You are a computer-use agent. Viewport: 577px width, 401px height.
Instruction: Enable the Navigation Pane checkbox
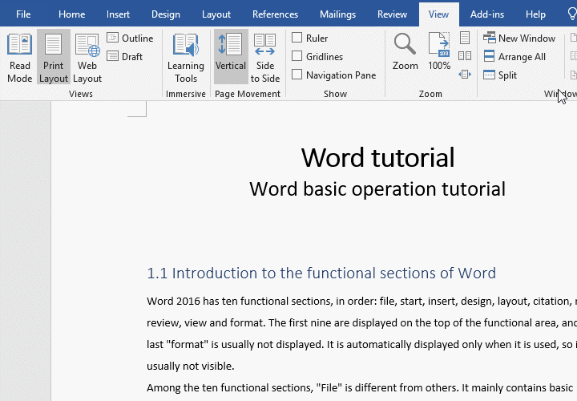[297, 75]
